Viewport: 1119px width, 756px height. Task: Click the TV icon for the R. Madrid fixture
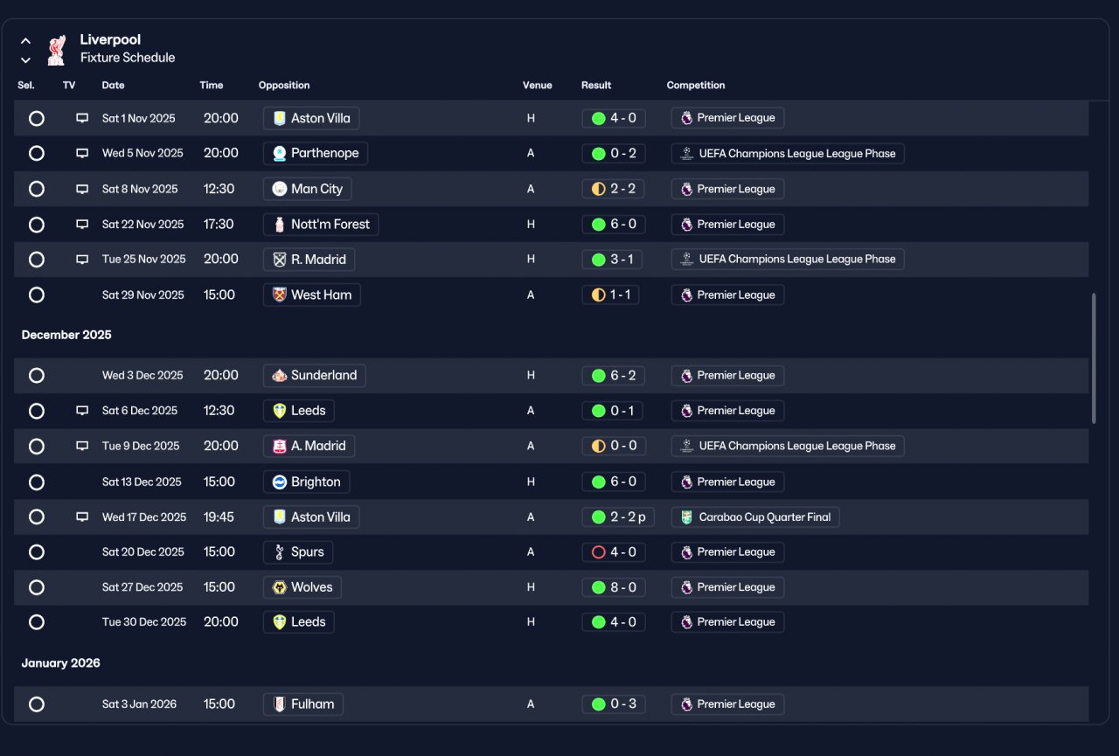tap(82, 260)
